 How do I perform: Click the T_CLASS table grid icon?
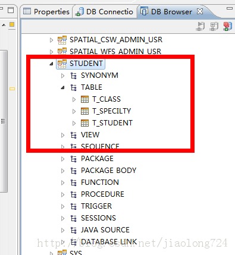pos(84,99)
